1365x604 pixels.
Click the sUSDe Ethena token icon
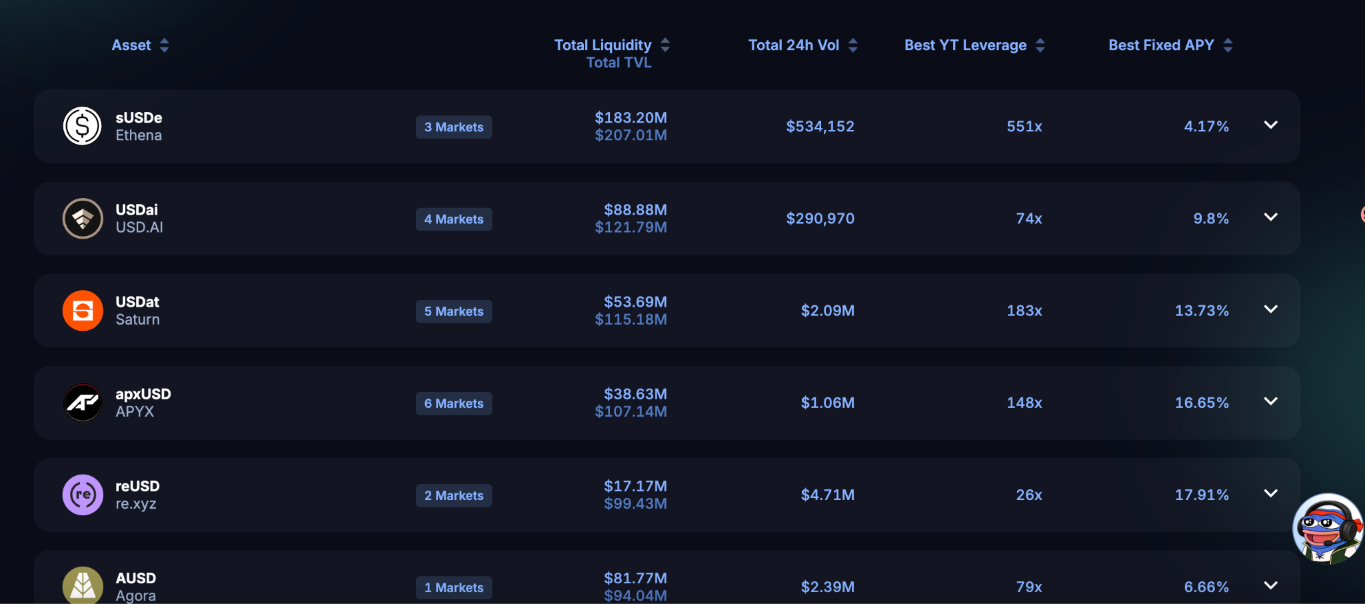[83, 126]
